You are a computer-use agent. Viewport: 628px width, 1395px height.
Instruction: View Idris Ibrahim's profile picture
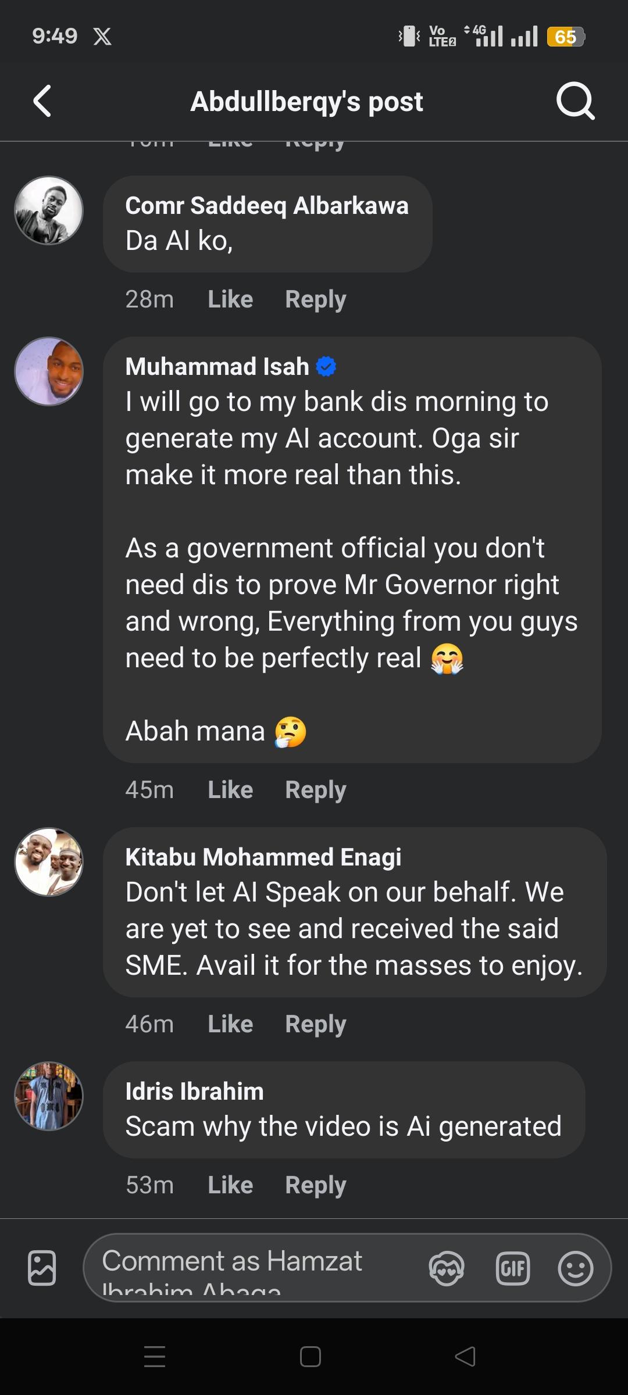tap(49, 1096)
